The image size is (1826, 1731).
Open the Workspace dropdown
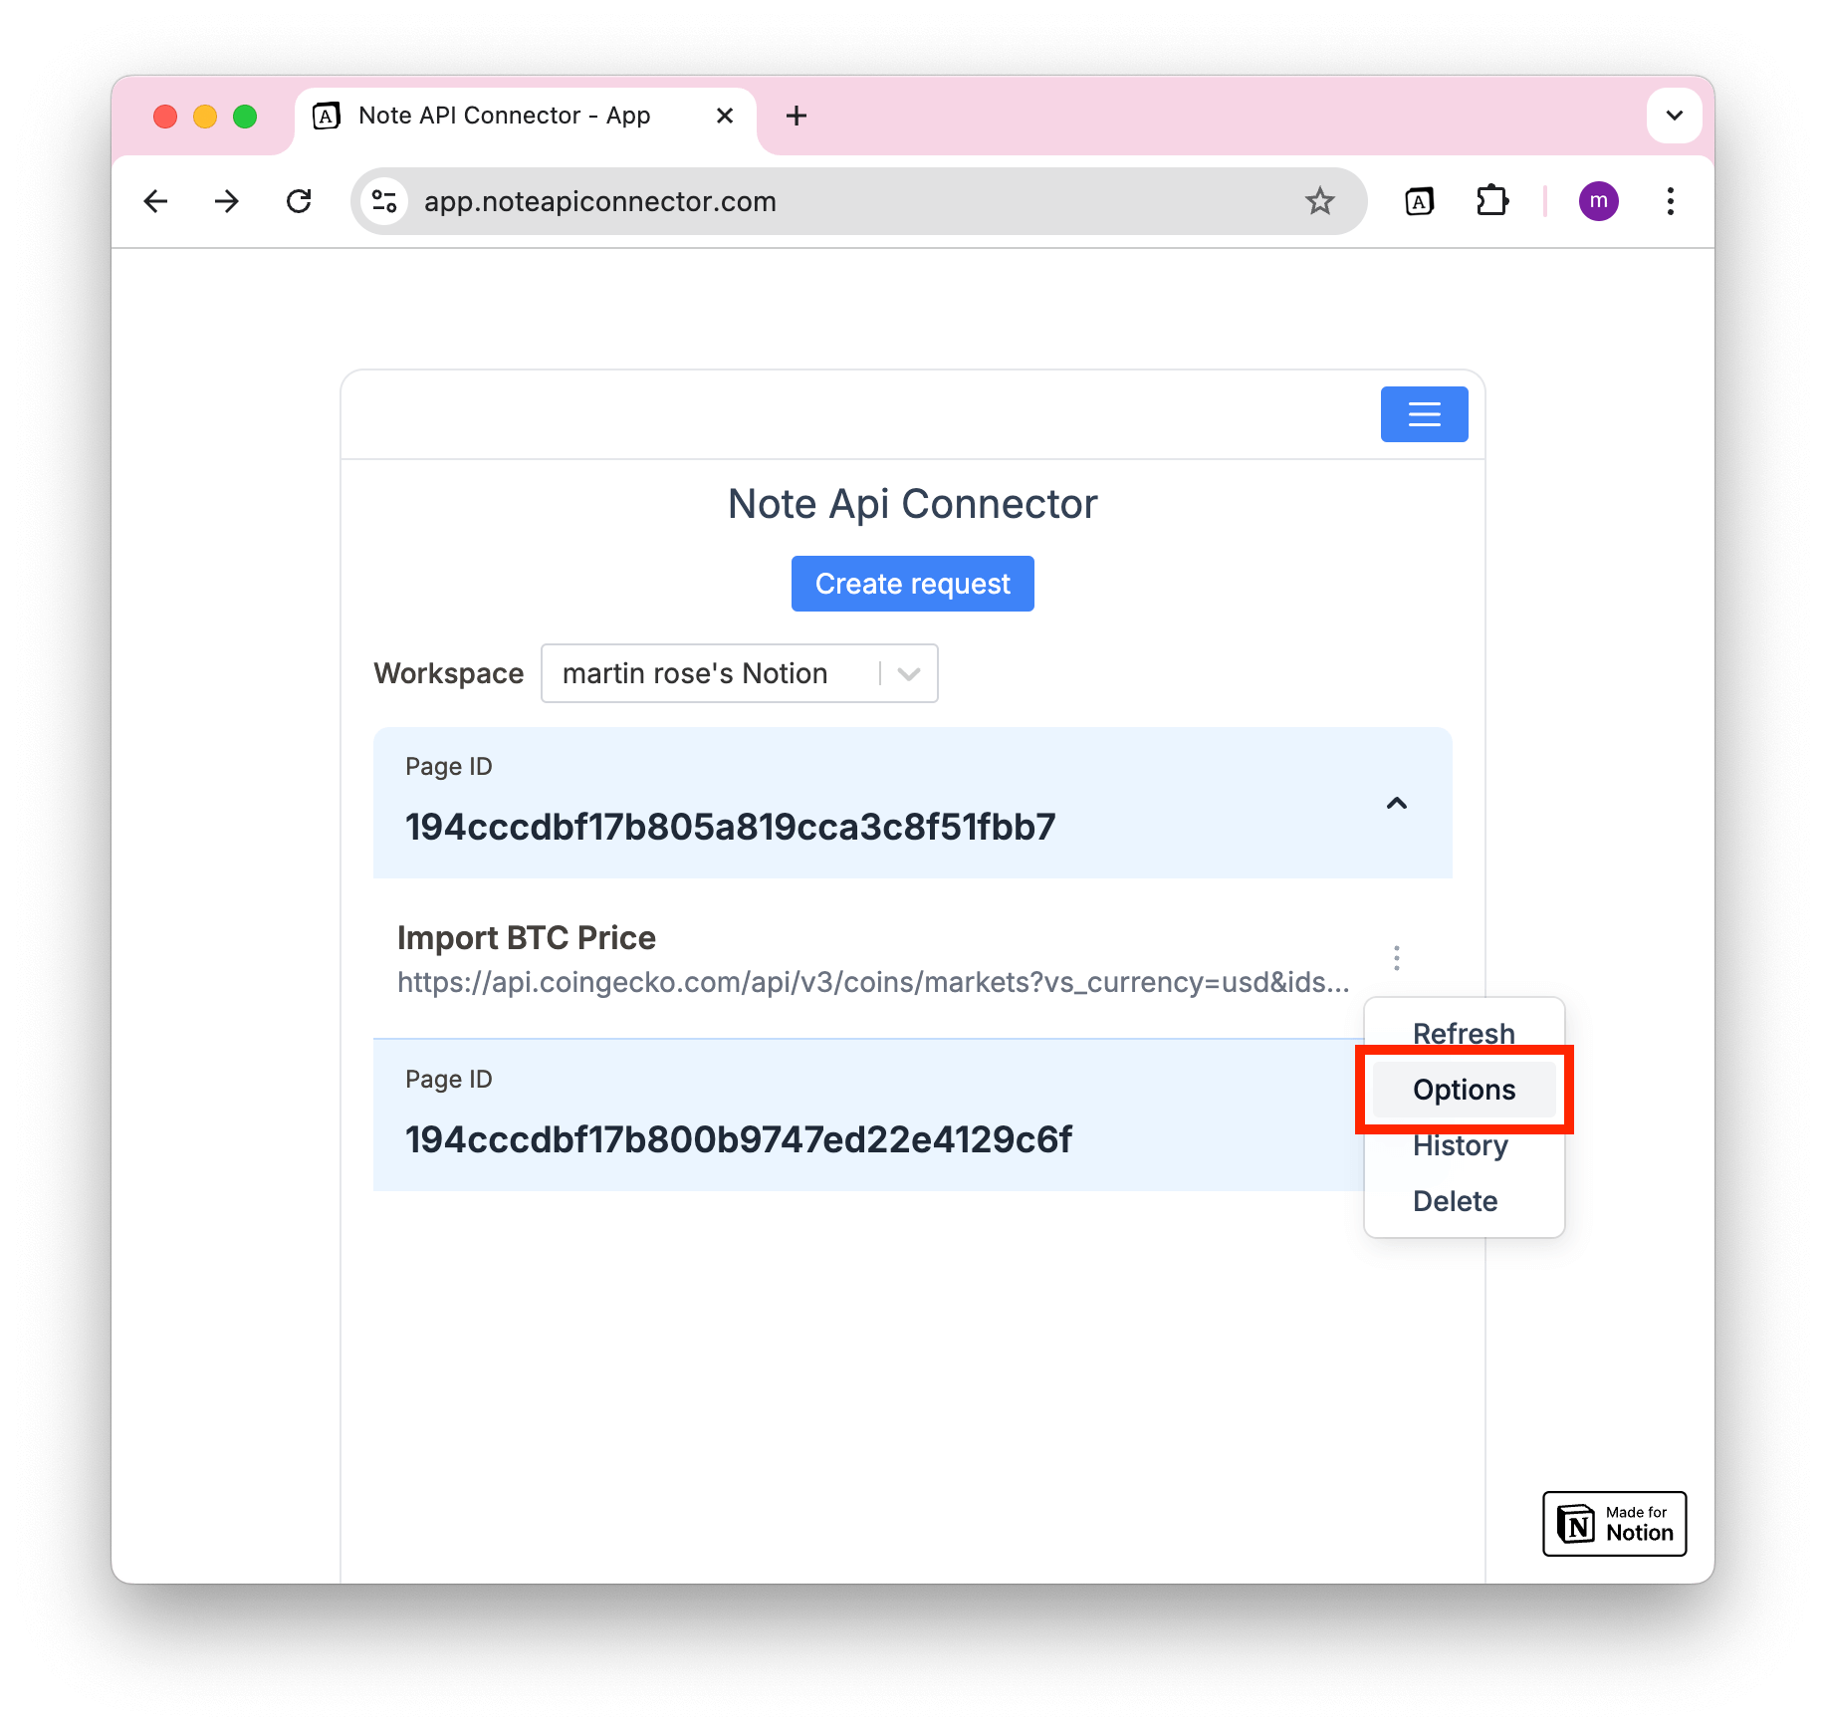coord(739,673)
